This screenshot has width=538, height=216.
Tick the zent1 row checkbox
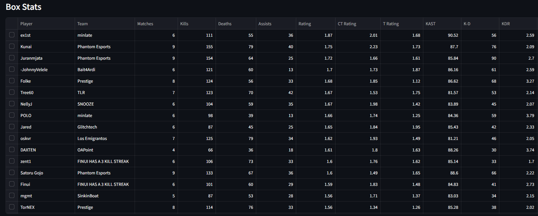[x=11, y=161]
